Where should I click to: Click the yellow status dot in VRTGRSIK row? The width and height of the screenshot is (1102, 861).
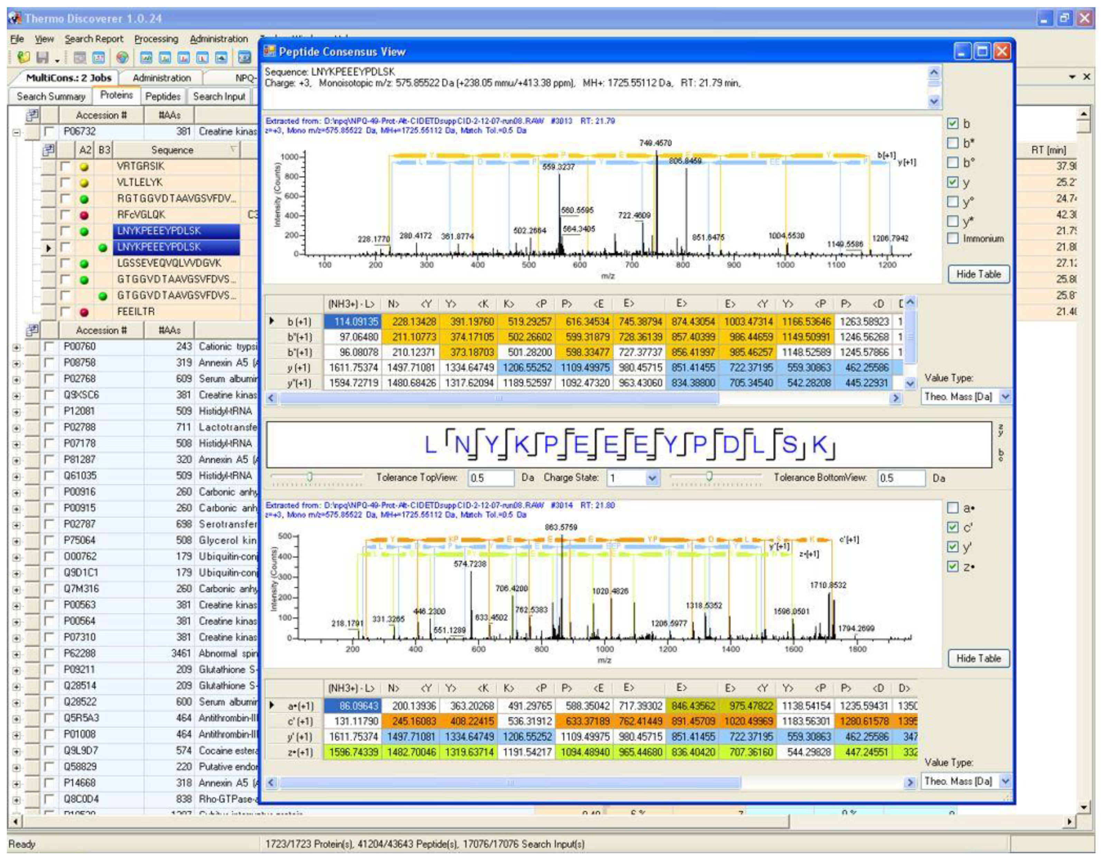point(84,167)
